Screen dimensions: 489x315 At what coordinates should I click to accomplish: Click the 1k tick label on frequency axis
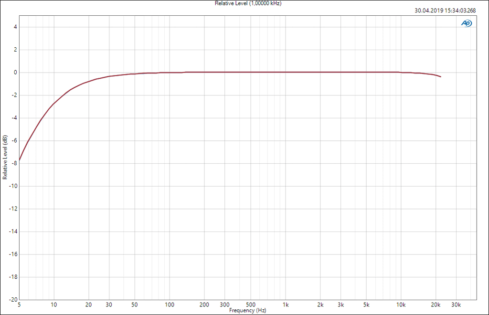pyautogui.click(x=286, y=304)
